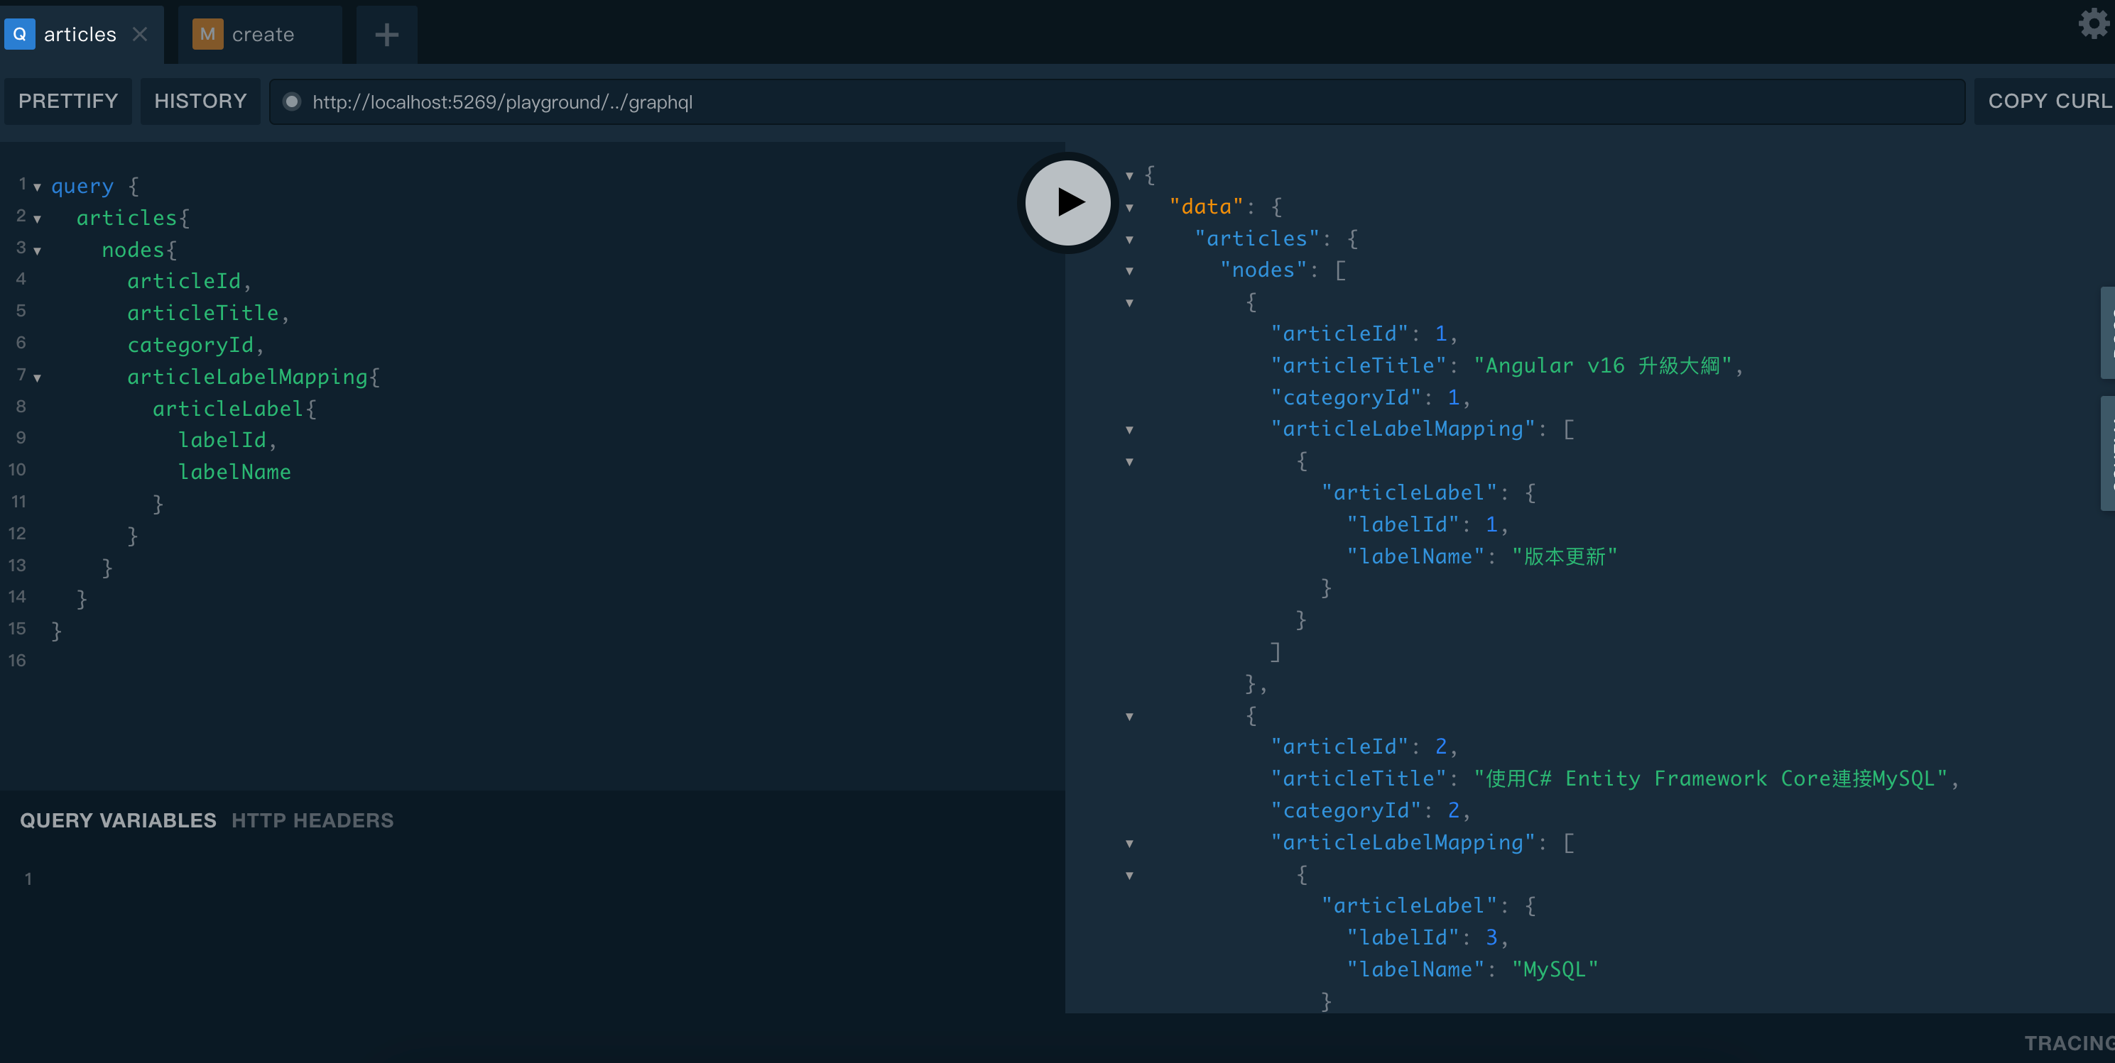Open the TRACING panel

(2069, 1042)
